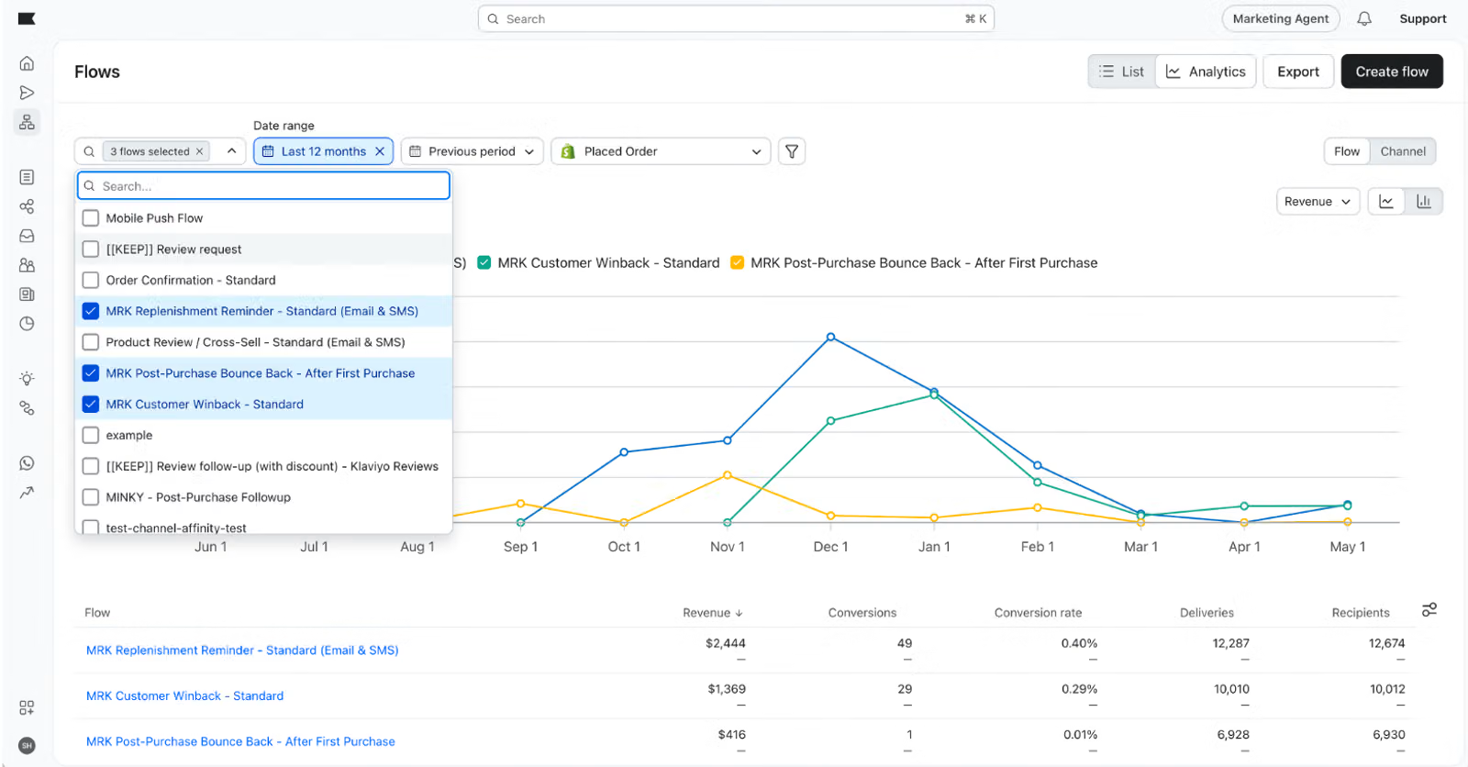The height and width of the screenshot is (767, 1468).
Task: Check the Order Confirmation - Standard checkbox
Action: (x=91, y=281)
